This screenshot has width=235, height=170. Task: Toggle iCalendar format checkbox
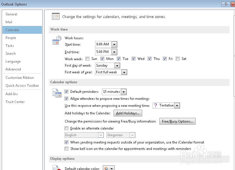pyautogui.click(x=66, y=142)
